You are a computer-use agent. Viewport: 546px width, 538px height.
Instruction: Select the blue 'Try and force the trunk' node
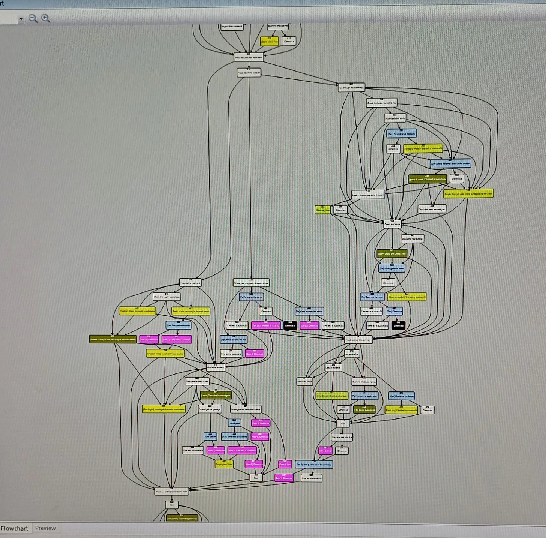tap(401, 133)
